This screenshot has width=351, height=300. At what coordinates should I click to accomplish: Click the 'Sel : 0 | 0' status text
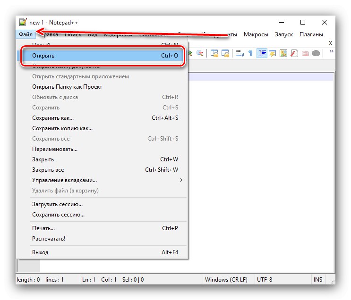tap(133, 280)
